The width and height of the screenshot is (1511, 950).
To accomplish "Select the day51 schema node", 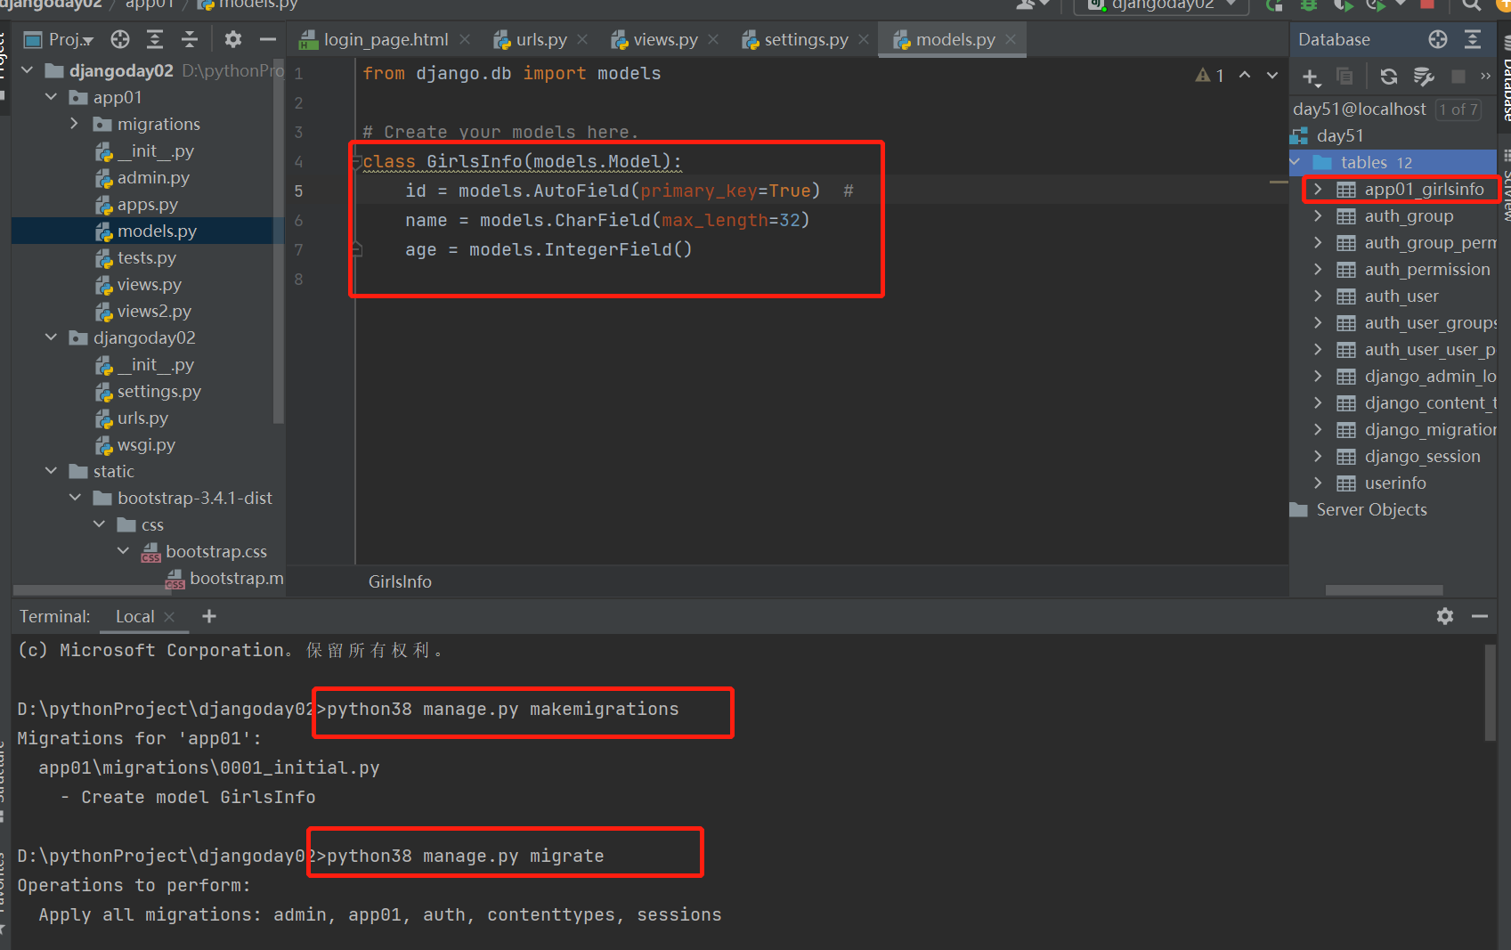I will [1339, 135].
